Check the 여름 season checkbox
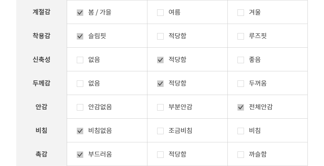324x166 pixels. [x=160, y=13]
